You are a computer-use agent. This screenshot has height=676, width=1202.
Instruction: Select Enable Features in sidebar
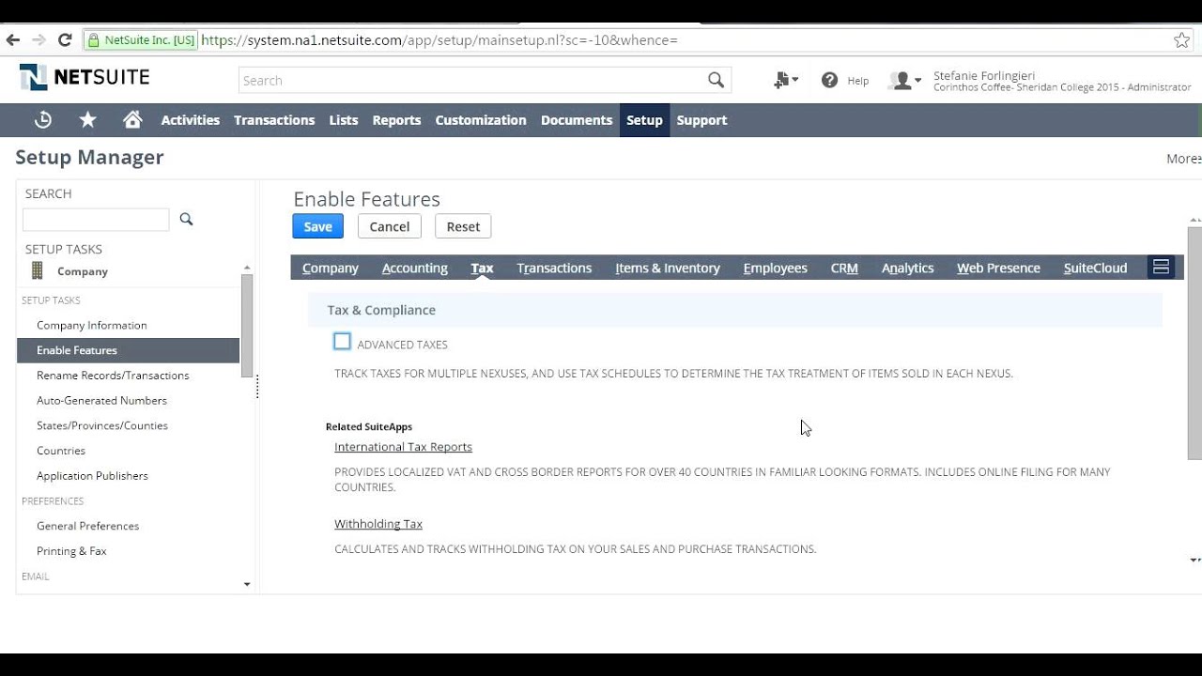click(129, 350)
